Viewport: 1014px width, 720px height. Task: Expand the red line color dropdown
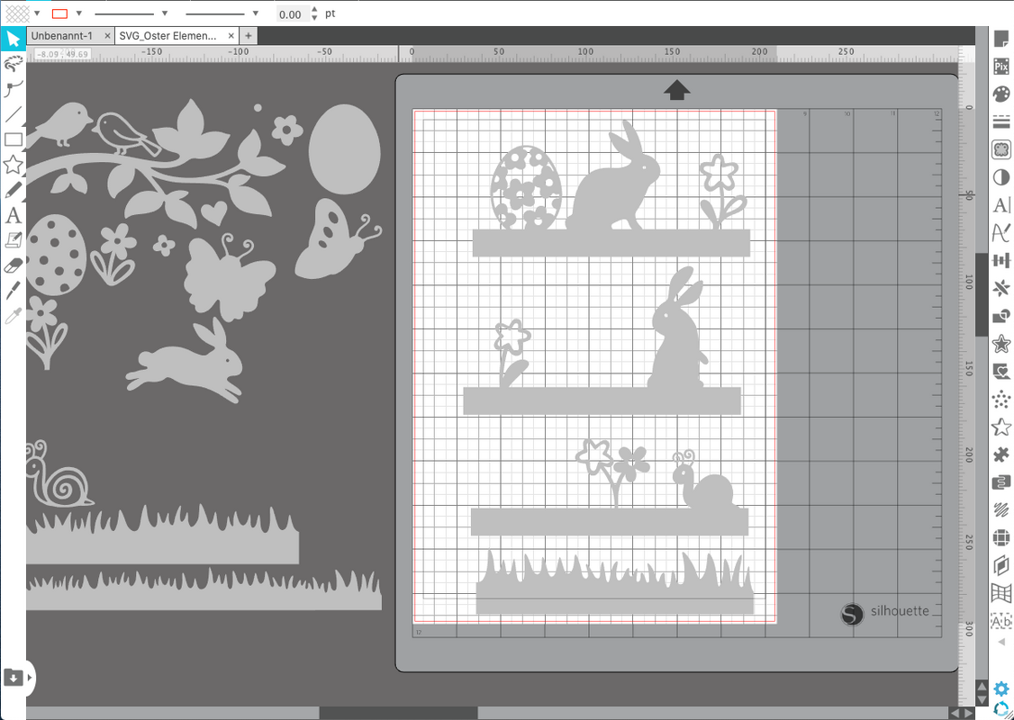pos(78,13)
